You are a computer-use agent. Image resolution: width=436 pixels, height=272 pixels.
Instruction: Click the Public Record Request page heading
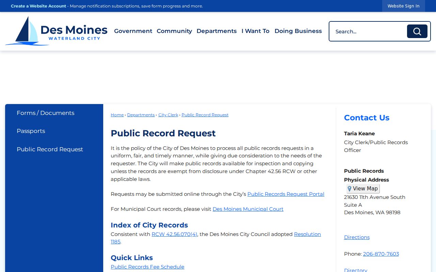(x=163, y=133)
